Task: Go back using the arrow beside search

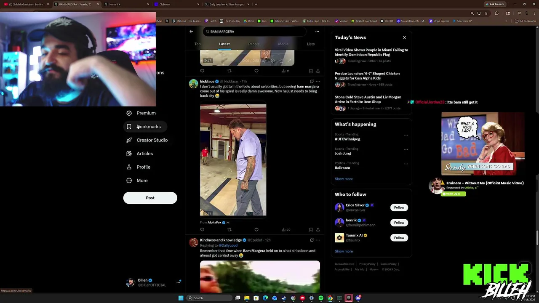Action: (191, 32)
